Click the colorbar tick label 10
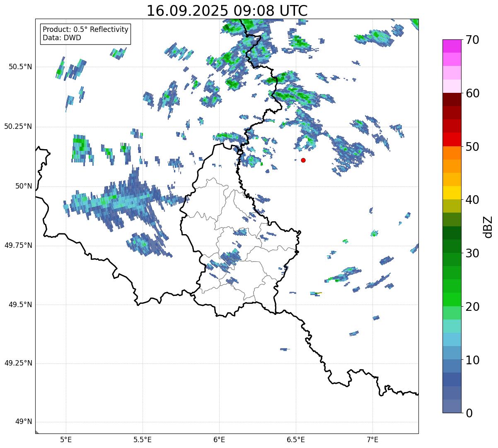Image resolution: width=498 pixels, height=448 pixels. pyautogui.click(x=472, y=360)
